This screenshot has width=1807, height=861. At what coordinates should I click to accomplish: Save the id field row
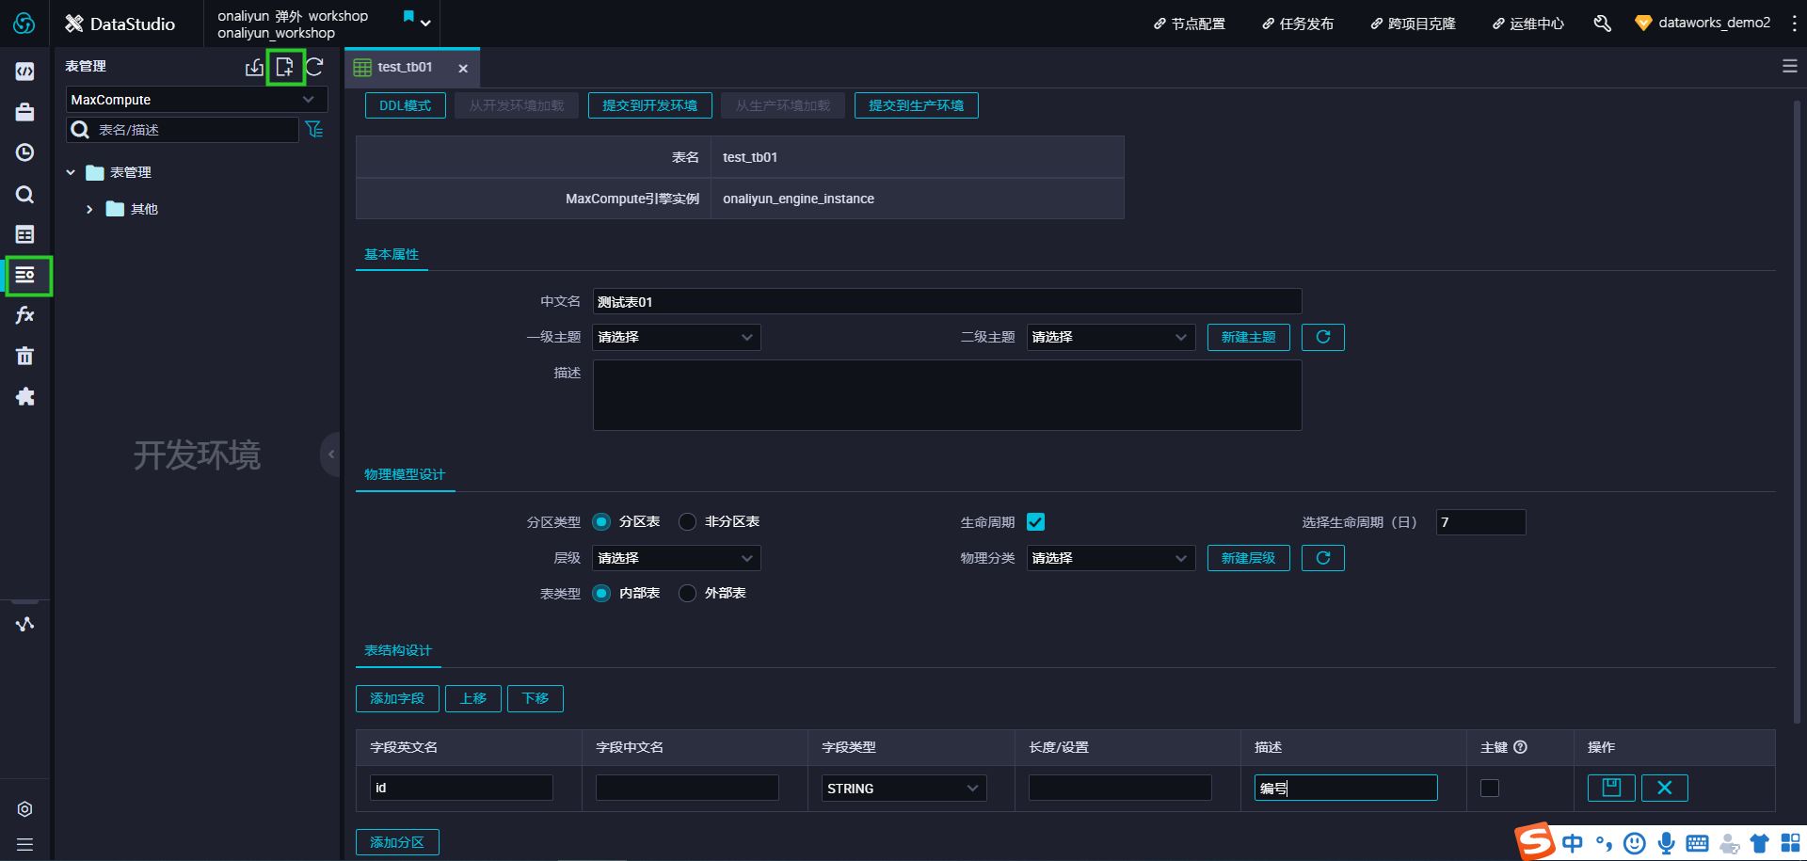(1611, 788)
